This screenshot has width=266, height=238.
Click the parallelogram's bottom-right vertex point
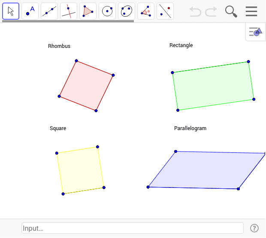(x=238, y=189)
